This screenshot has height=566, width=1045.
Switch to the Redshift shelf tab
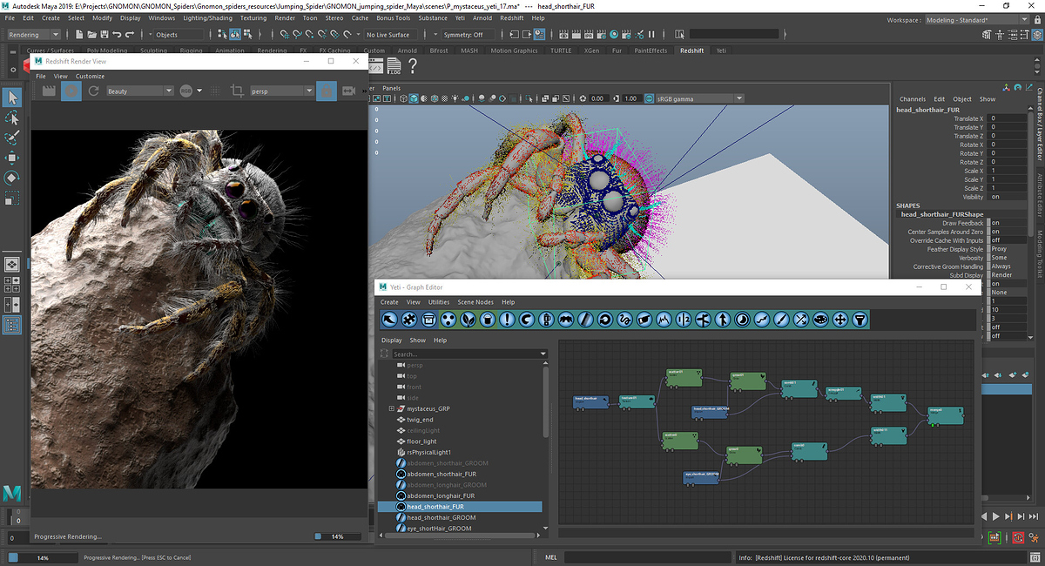(691, 51)
